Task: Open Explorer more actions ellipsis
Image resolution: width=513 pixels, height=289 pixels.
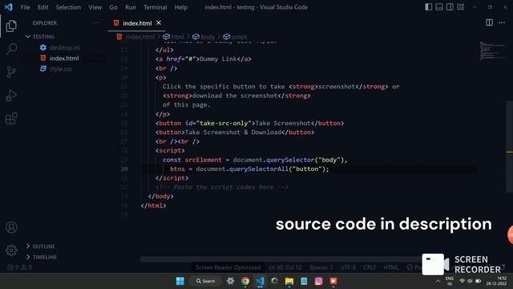Action: click(x=96, y=22)
